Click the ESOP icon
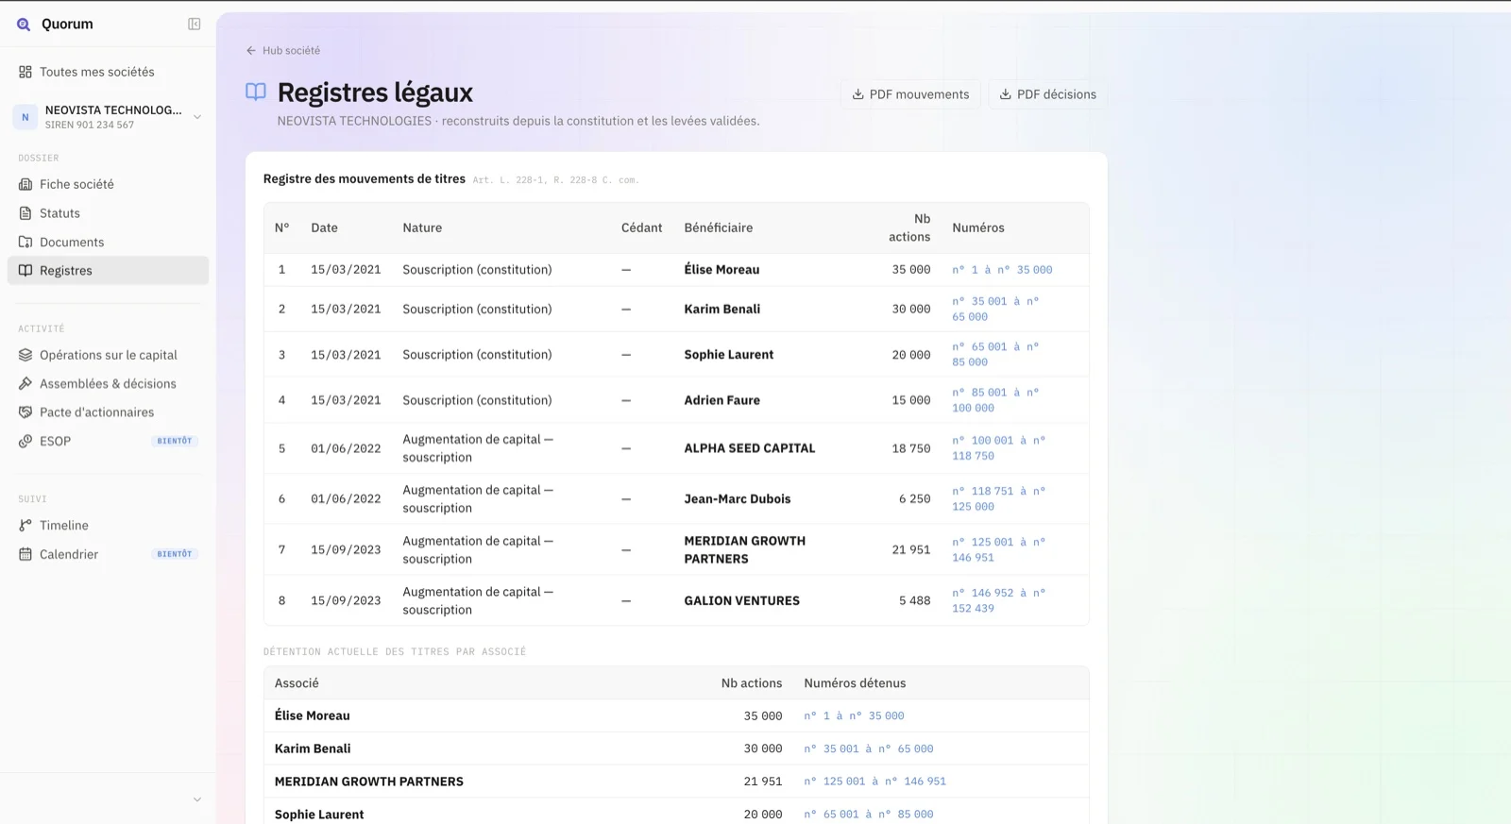The width and height of the screenshot is (1511, 824). 25,441
